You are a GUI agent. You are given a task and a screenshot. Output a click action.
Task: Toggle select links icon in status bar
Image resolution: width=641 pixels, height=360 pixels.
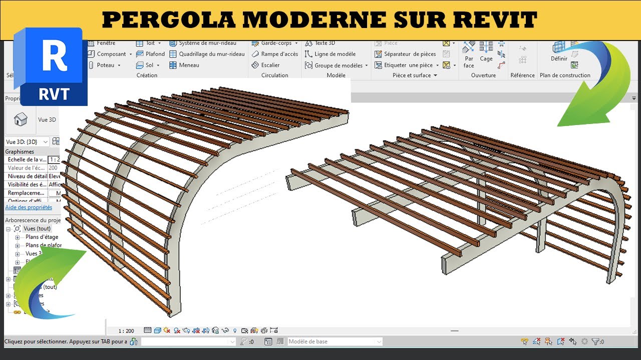coord(525,342)
